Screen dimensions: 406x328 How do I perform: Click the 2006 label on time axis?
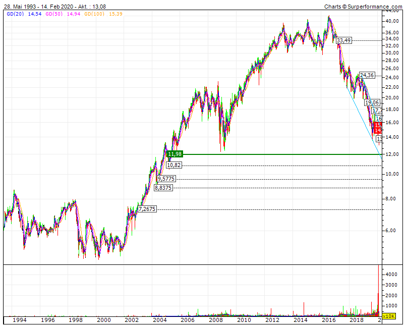point(188,320)
